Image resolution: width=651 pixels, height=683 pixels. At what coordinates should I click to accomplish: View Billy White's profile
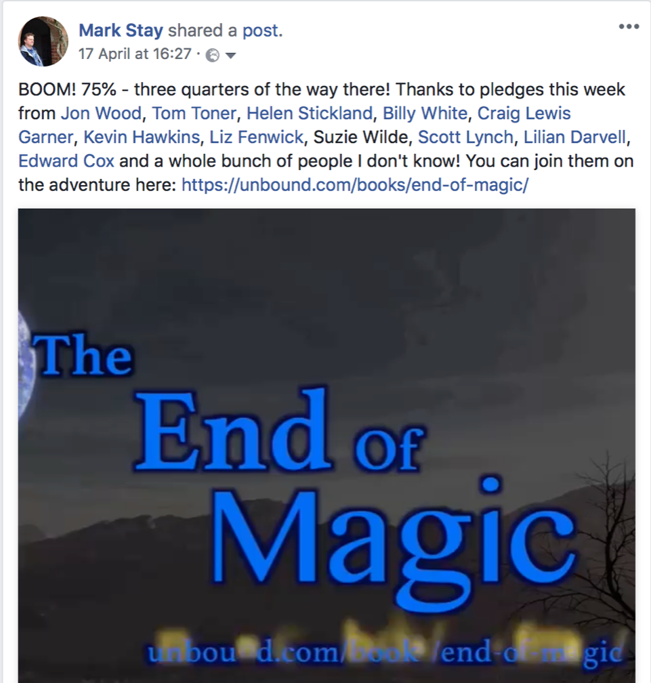coord(425,113)
